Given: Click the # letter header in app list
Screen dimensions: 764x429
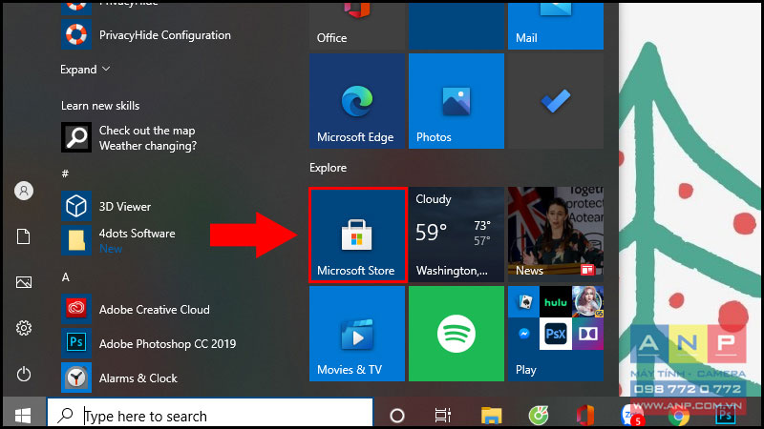Looking at the screenshot, I should point(65,174).
